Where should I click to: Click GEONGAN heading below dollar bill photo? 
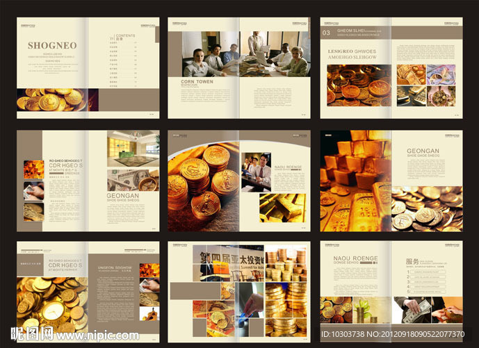tap(123, 196)
